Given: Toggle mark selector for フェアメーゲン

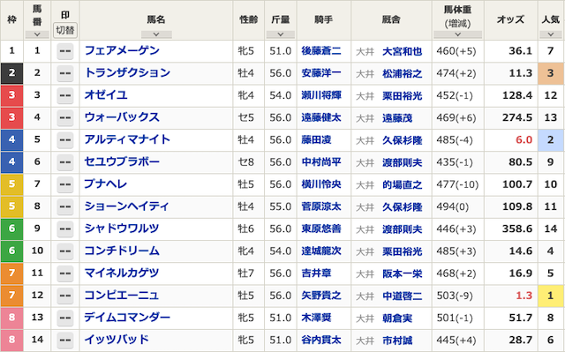Looking at the screenshot, I should point(65,51).
